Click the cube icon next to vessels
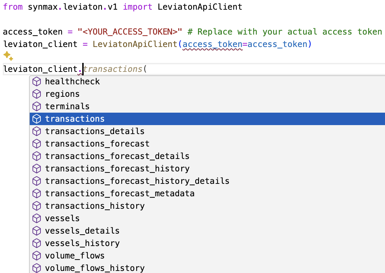The width and height of the screenshot is (385, 273). point(37,218)
